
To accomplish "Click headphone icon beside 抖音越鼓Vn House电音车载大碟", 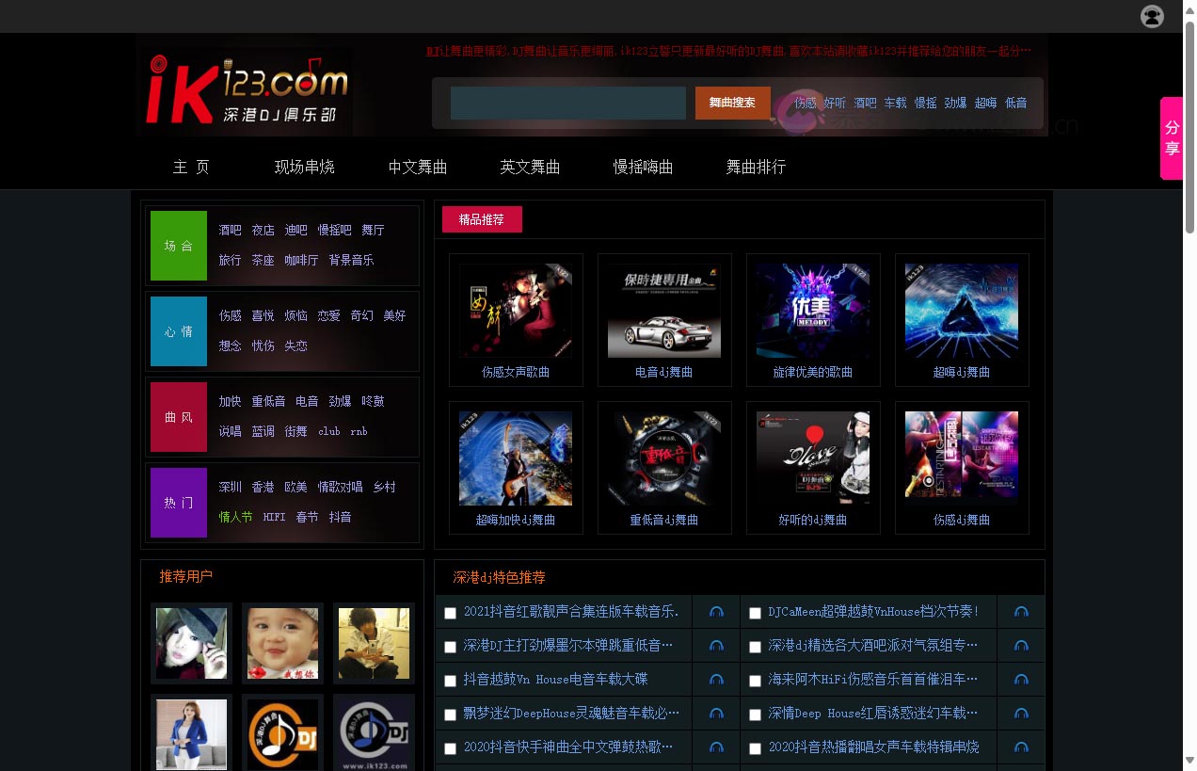I will point(716,680).
